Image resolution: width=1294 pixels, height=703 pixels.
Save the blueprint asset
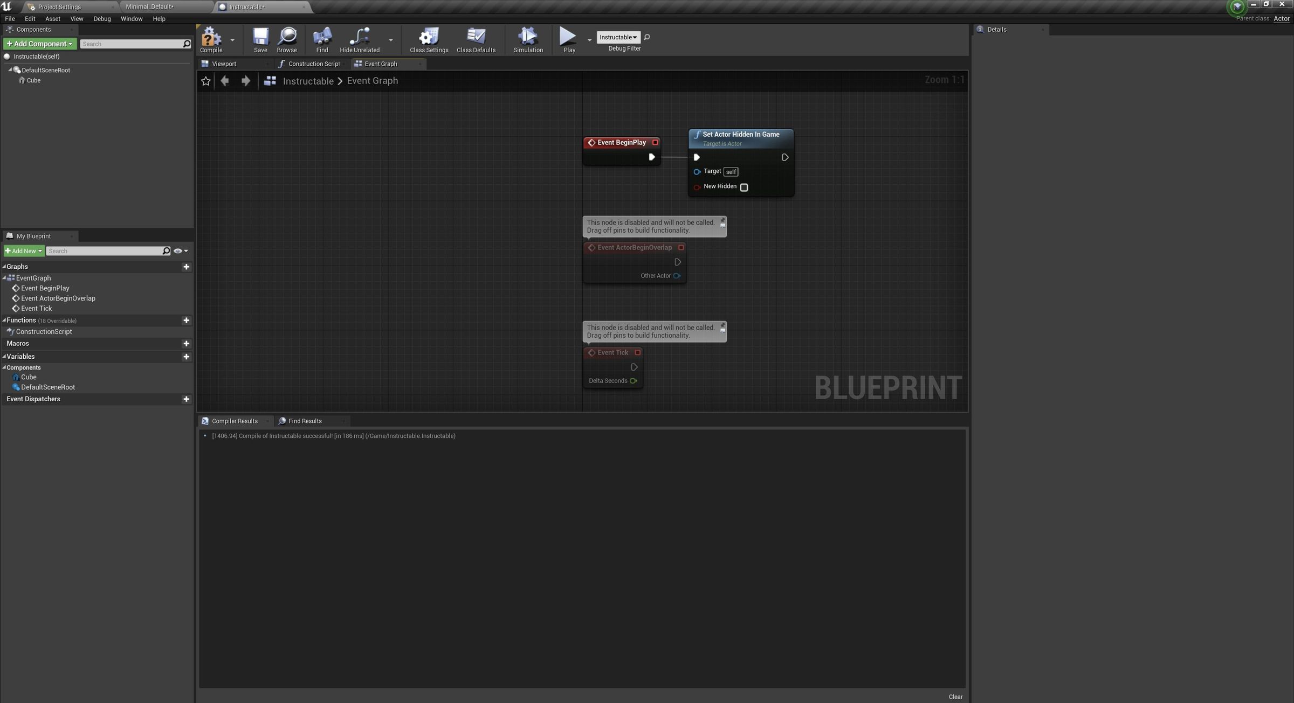[x=260, y=40]
